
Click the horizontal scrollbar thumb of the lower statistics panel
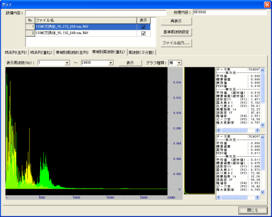pos(234,197)
